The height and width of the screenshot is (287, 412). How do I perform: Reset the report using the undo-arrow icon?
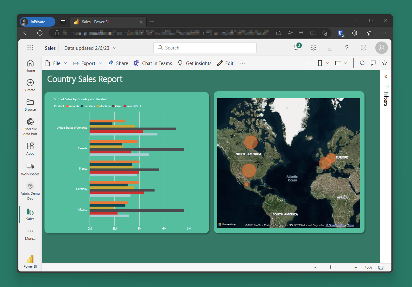[307, 63]
